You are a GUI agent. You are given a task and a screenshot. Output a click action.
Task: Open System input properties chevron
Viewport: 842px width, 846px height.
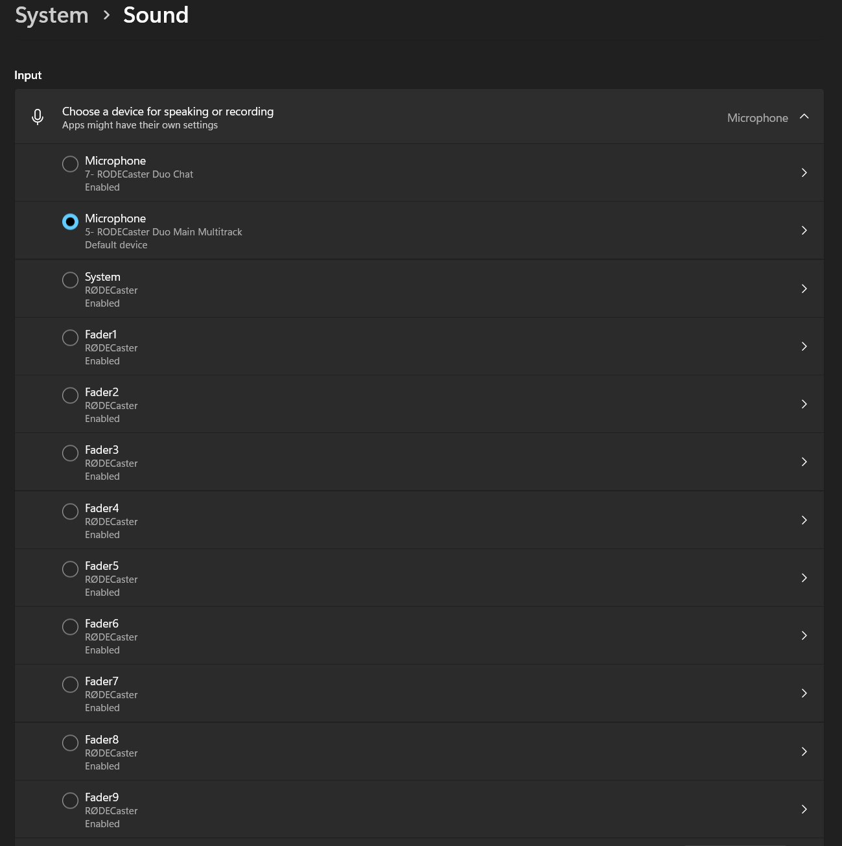804,288
